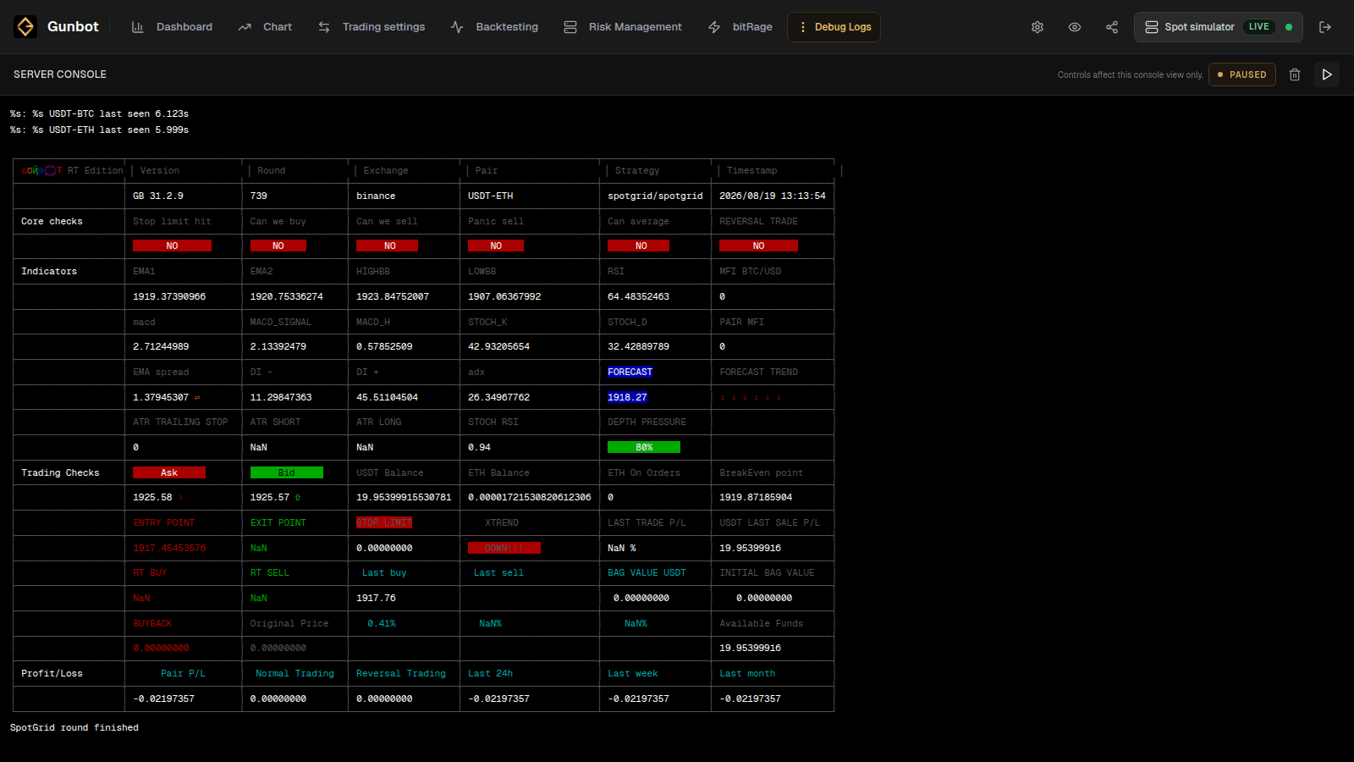Open the settings gear icon

point(1038,27)
